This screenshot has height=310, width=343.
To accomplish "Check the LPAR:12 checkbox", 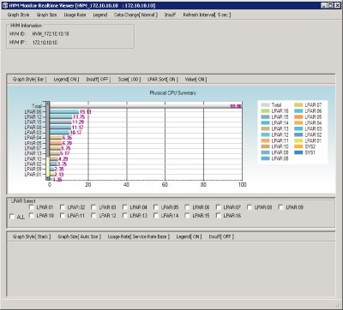I will 93,216.
